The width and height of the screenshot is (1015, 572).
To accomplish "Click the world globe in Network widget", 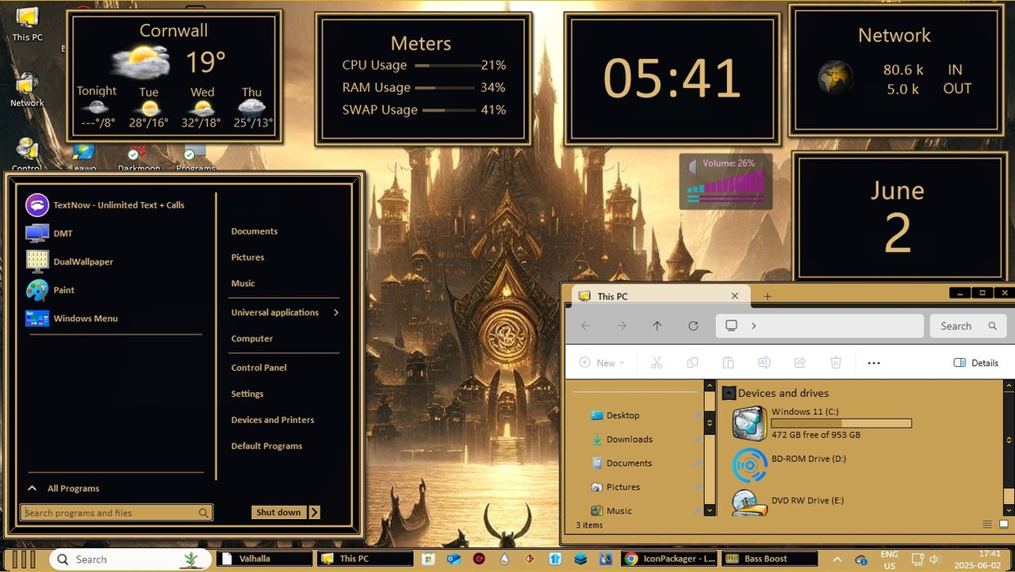I will pyautogui.click(x=835, y=78).
